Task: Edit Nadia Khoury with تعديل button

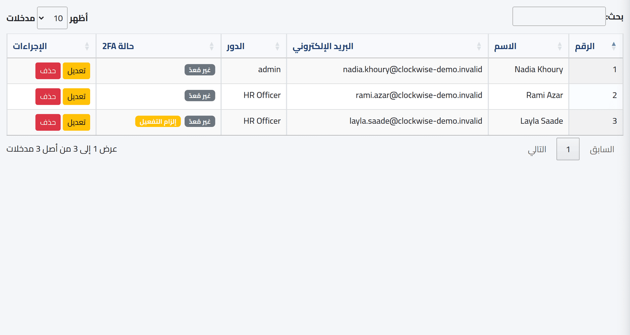Action: tap(76, 71)
